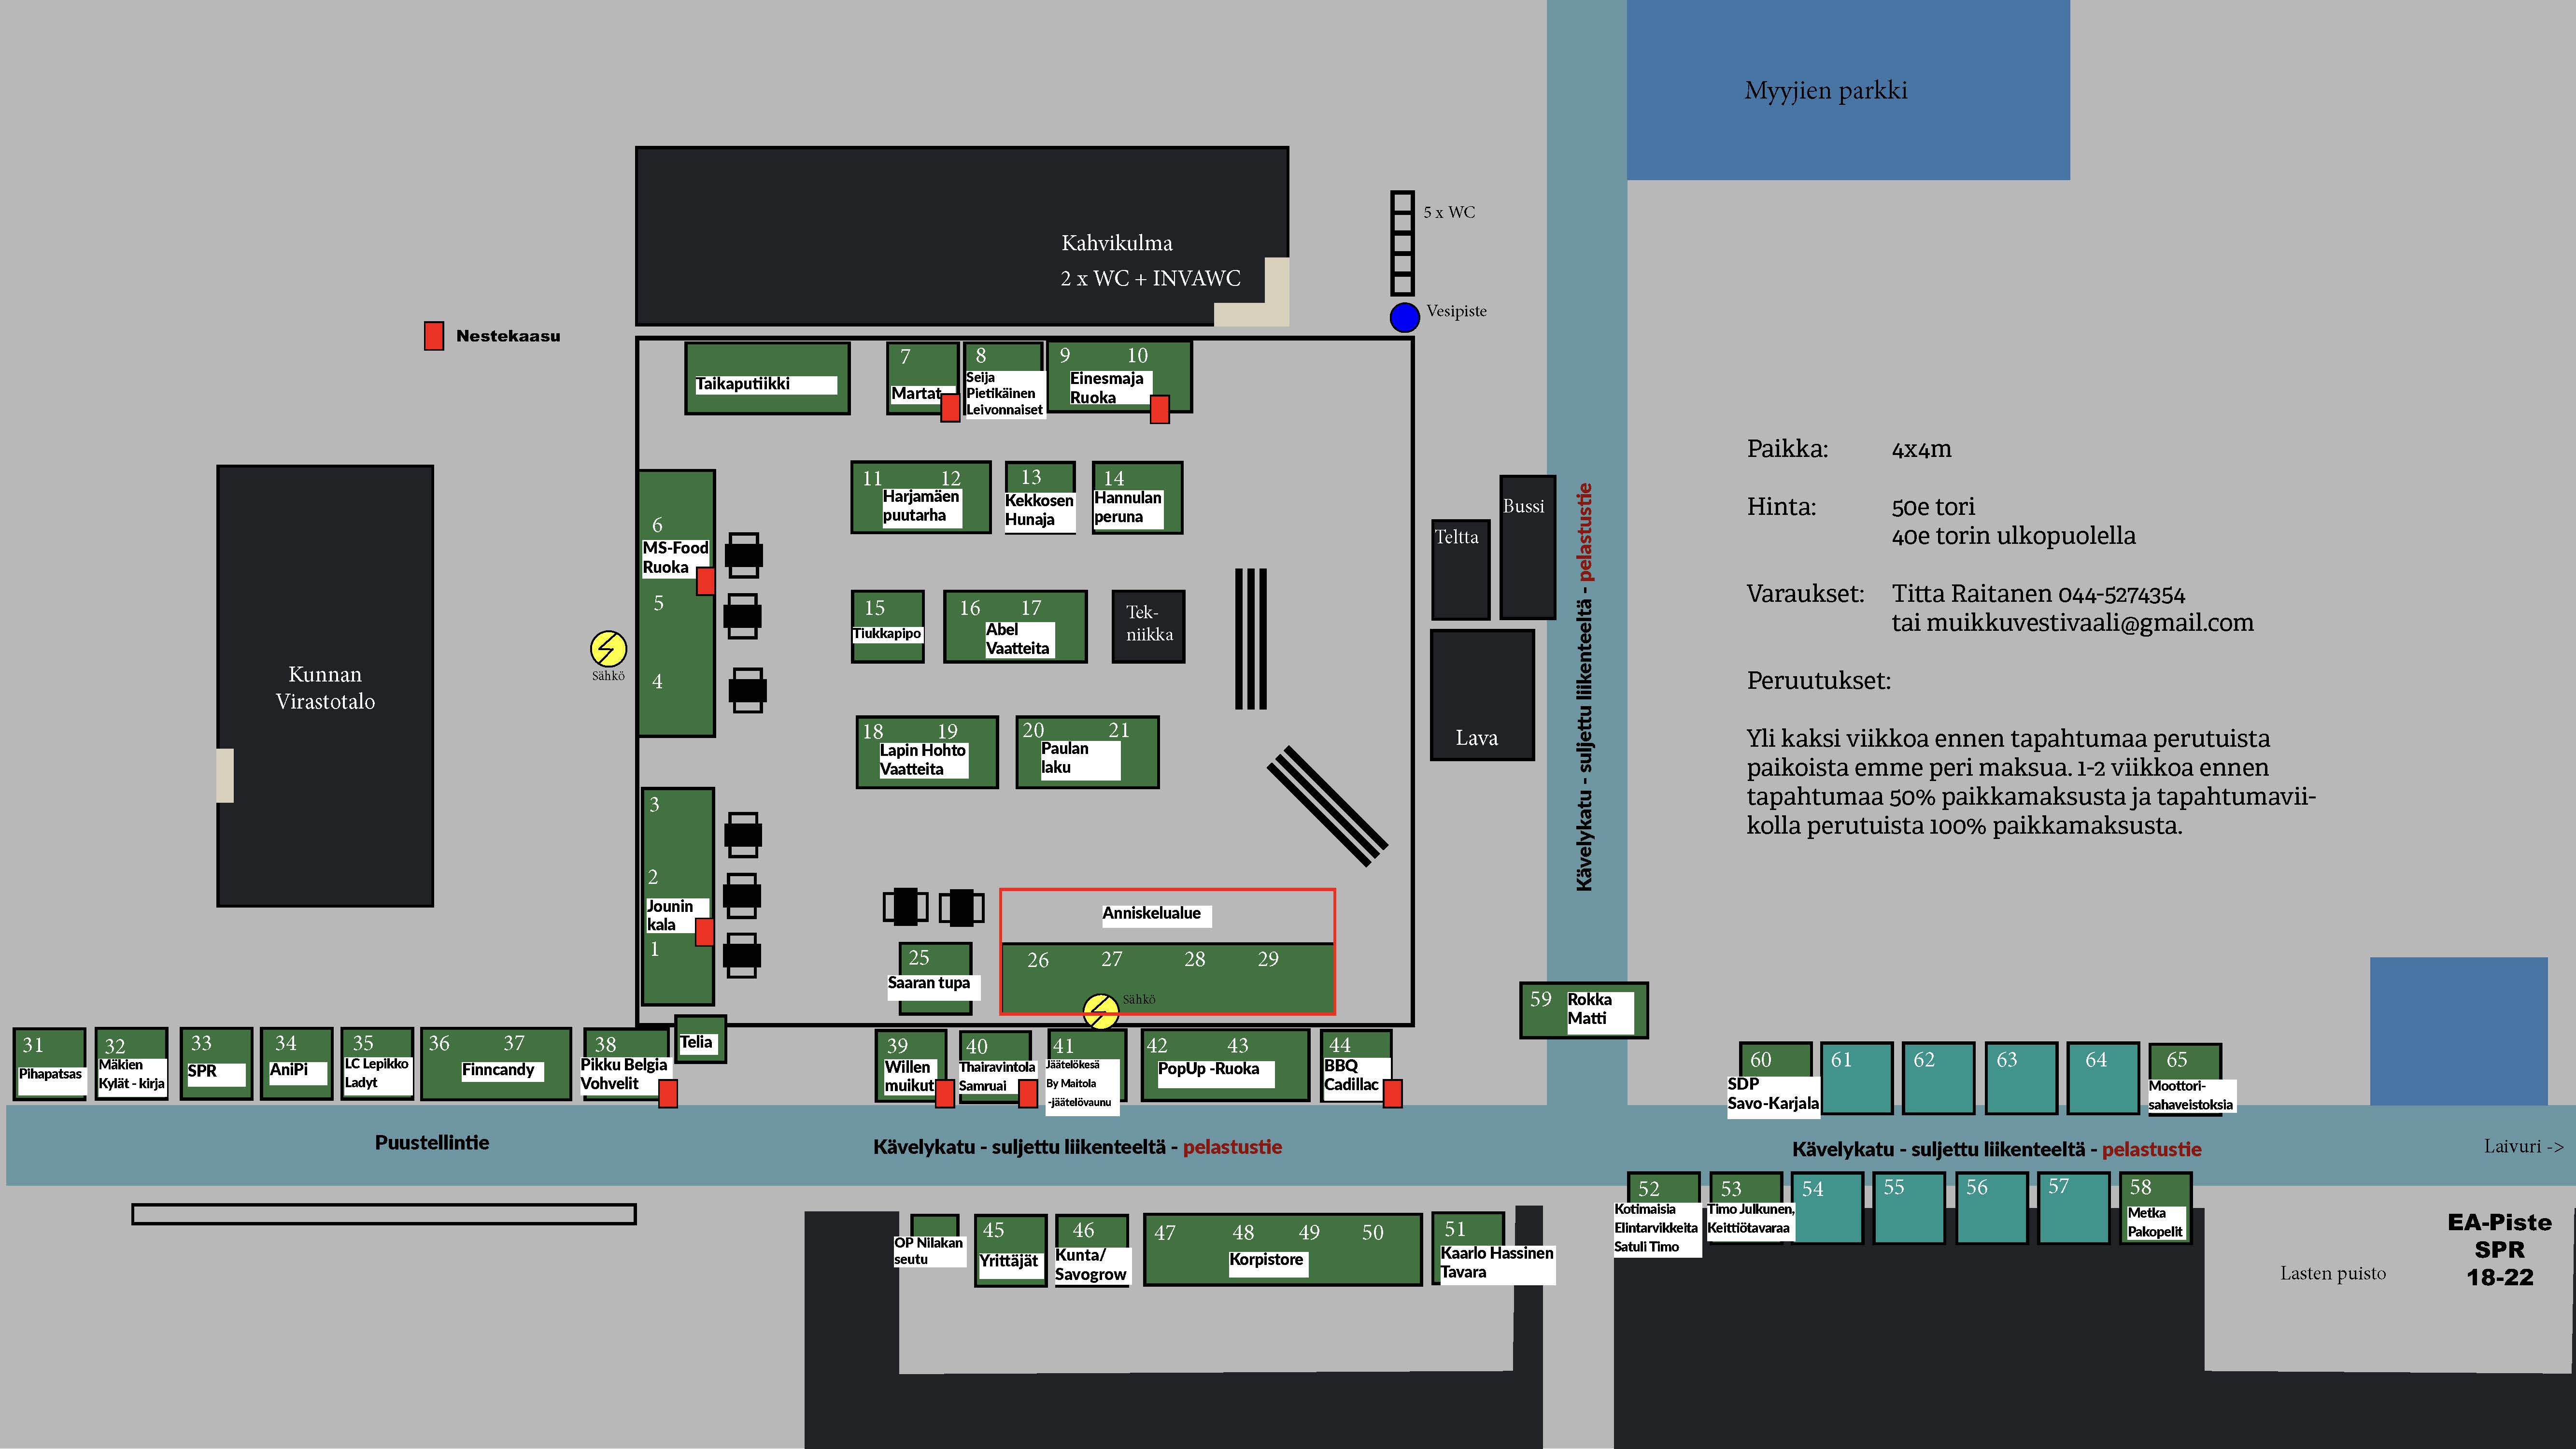This screenshot has width=2576, height=1449.
Task: Click the Anniskelualue label
Action: [1152, 913]
